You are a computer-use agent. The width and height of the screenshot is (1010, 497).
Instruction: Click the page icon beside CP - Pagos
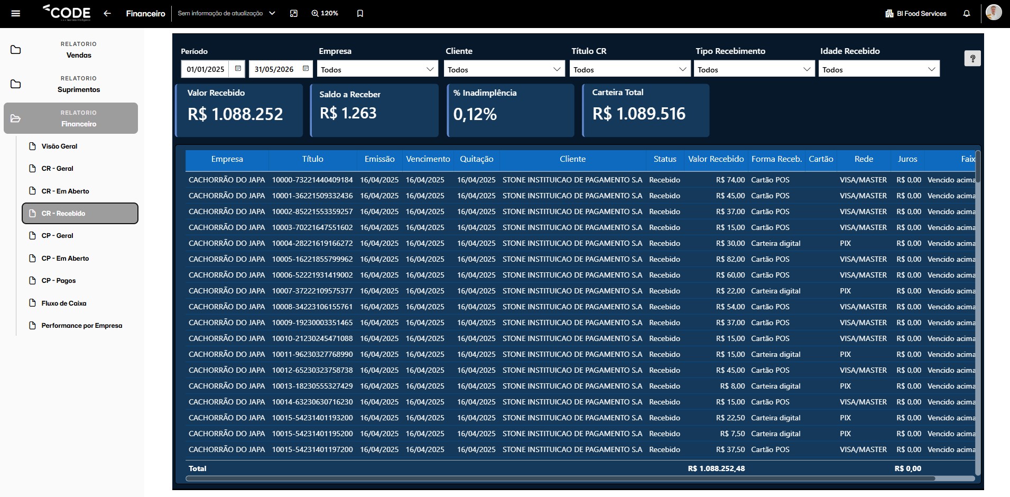pos(32,281)
